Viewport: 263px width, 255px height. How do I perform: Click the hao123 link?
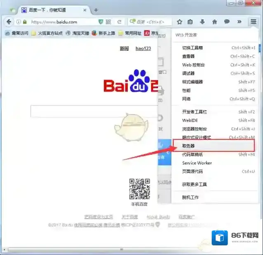click(143, 49)
